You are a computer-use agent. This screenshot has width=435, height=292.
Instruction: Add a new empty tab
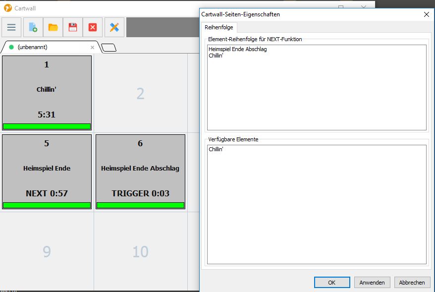[109, 48]
